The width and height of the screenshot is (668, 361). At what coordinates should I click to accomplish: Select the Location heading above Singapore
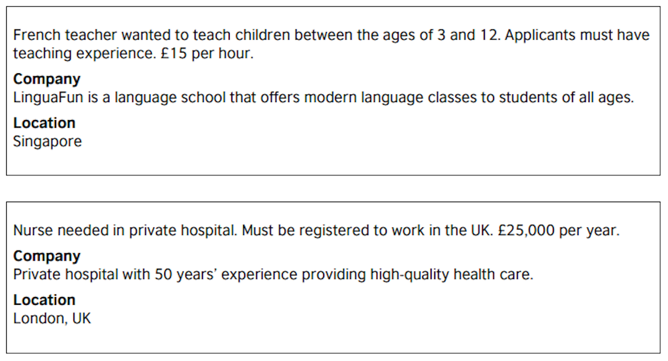point(44,123)
